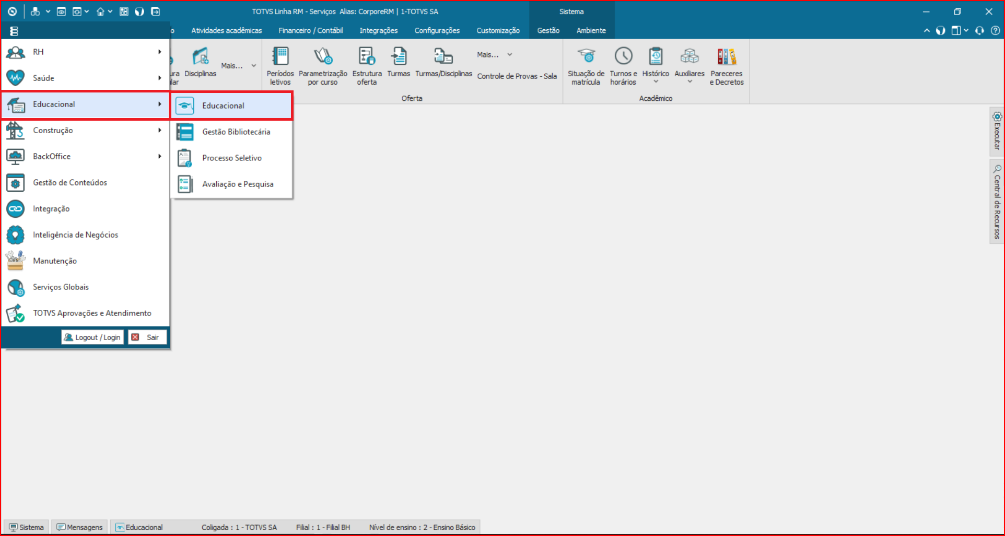This screenshot has width=1005, height=536.
Task: Collapse the ribbon with the up chevron
Action: point(927,30)
